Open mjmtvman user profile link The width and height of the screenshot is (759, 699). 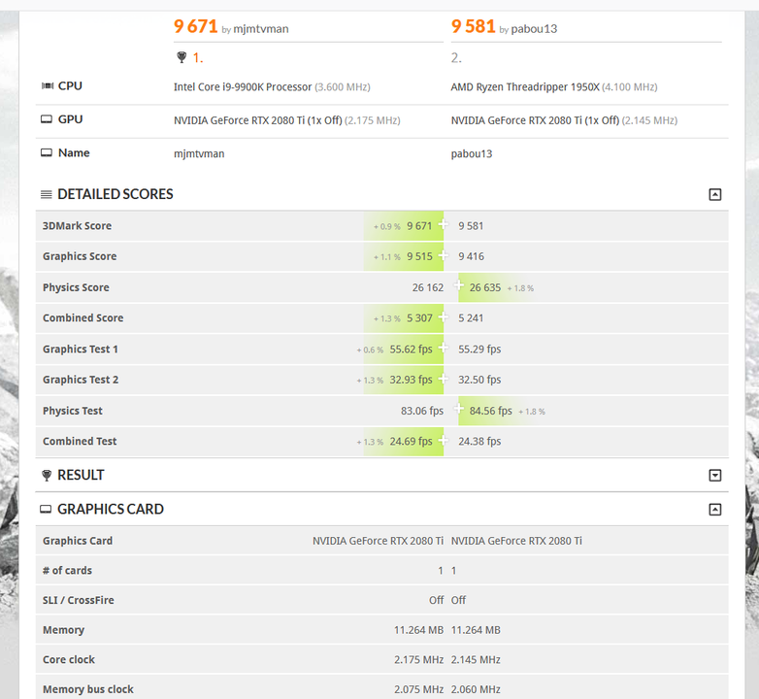261,29
